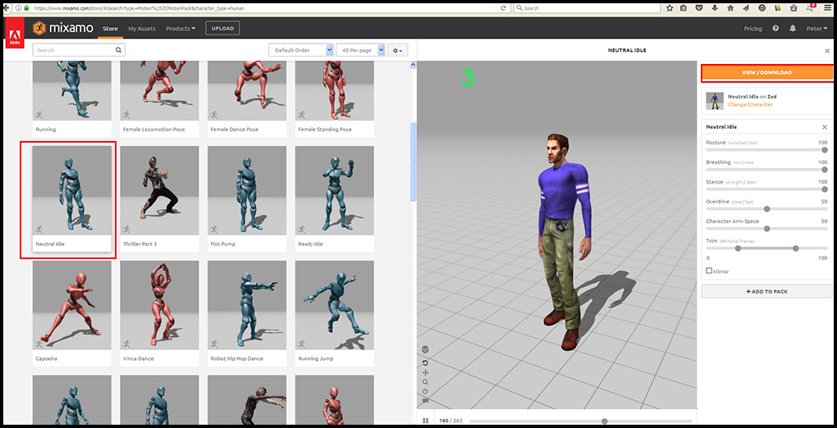Click the left Trim slider handle
Image resolution: width=837 pixels, height=428 pixels.
739,248
